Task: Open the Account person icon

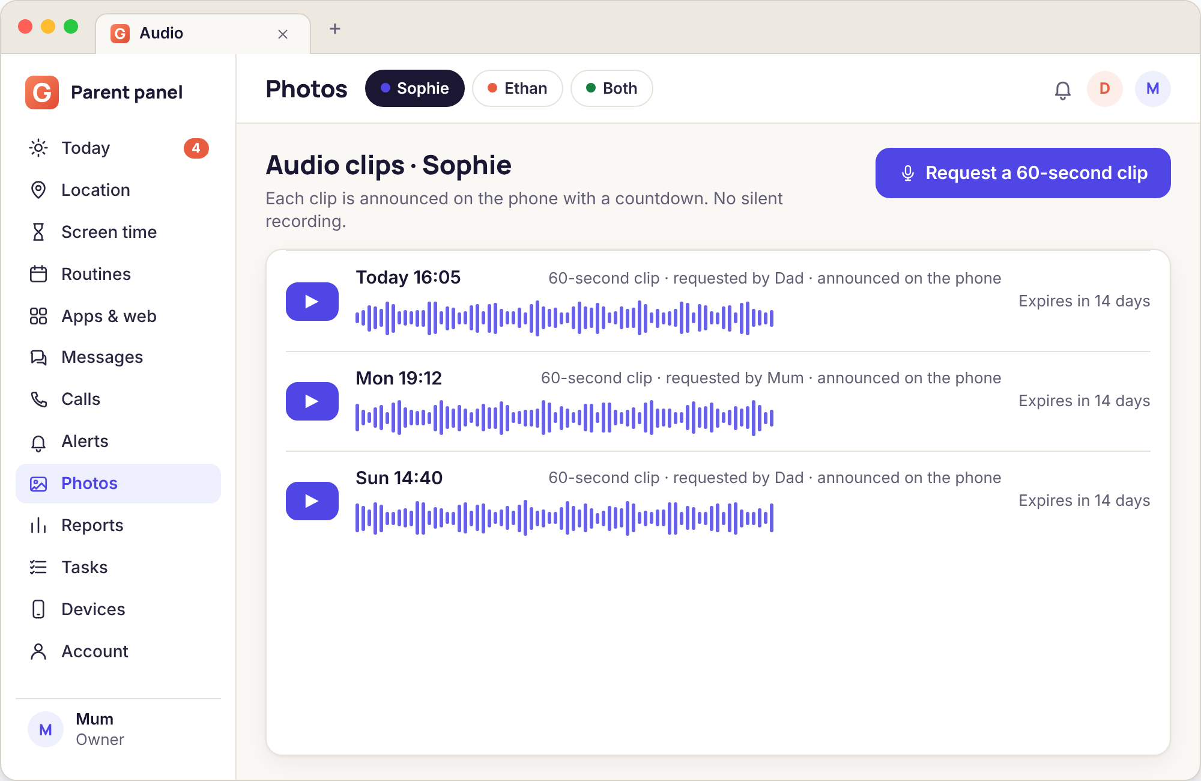Action: point(38,651)
